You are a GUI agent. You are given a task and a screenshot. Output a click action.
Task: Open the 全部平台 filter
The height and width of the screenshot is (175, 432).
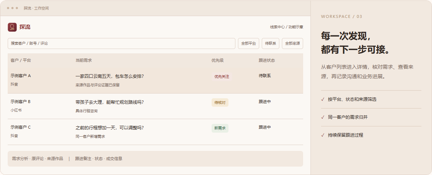(x=249, y=43)
